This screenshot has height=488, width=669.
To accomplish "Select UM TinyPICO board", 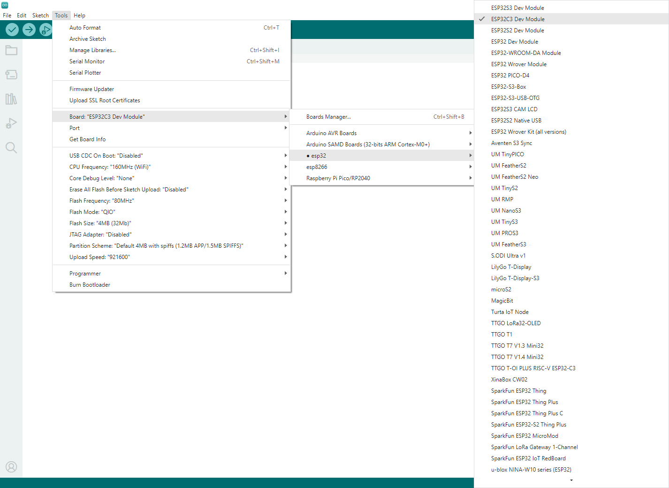I will 571,154.
